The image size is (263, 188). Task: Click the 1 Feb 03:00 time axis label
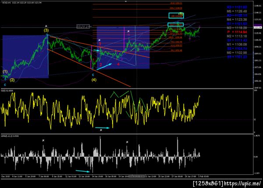pos(203,177)
